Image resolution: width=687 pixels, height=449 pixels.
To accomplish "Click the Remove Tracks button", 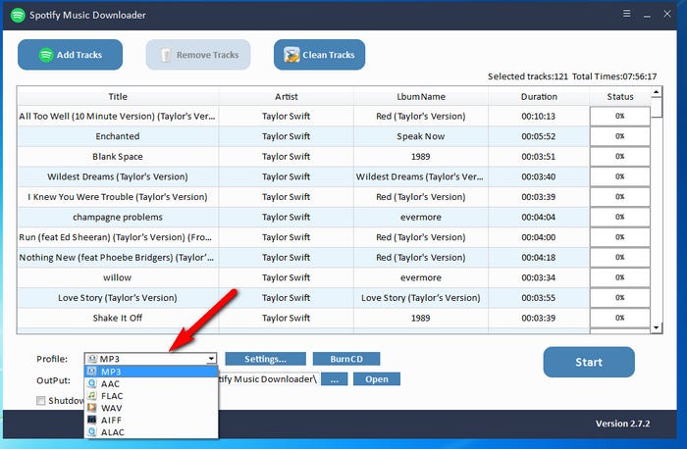I will (x=198, y=55).
